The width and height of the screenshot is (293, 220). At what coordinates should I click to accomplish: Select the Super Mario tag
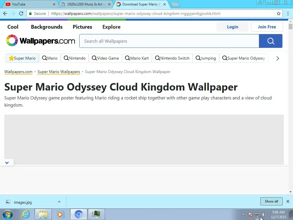[22, 58]
